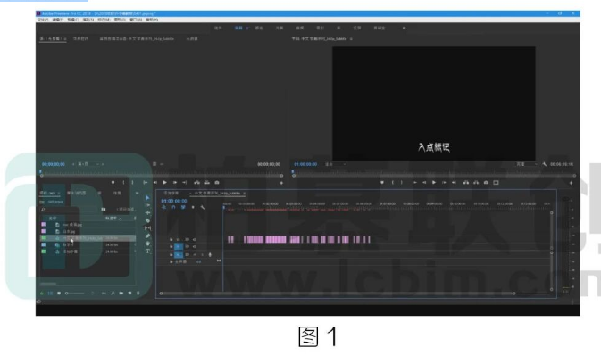Expand the workspace overflow chevron

point(405,28)
